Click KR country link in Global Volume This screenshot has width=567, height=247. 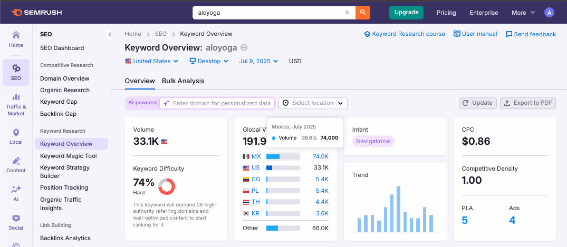pos(256,213)
